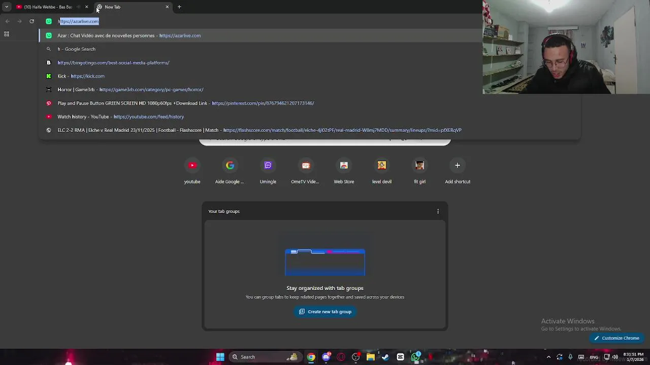Select the 'h - Google Search' suggestion
The width and height of the screenshot is (650, 365).
pos(260,49)
